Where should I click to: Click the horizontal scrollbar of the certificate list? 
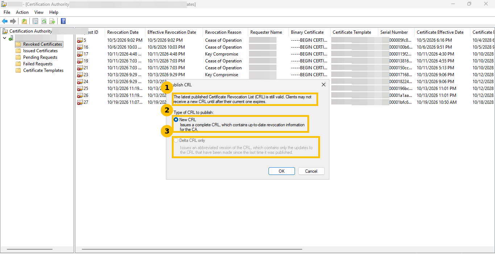(192, 249)
